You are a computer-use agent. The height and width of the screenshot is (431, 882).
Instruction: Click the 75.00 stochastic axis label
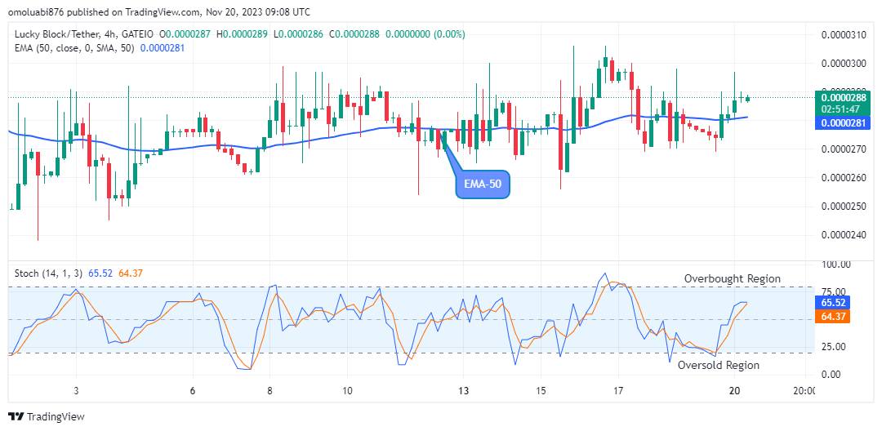(834, 291)
